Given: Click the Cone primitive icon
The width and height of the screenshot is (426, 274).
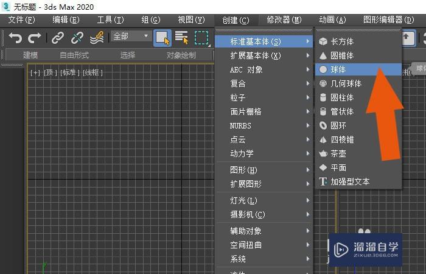Looking at the screenshot, I should pyautogui.click(x=323, y=56).
